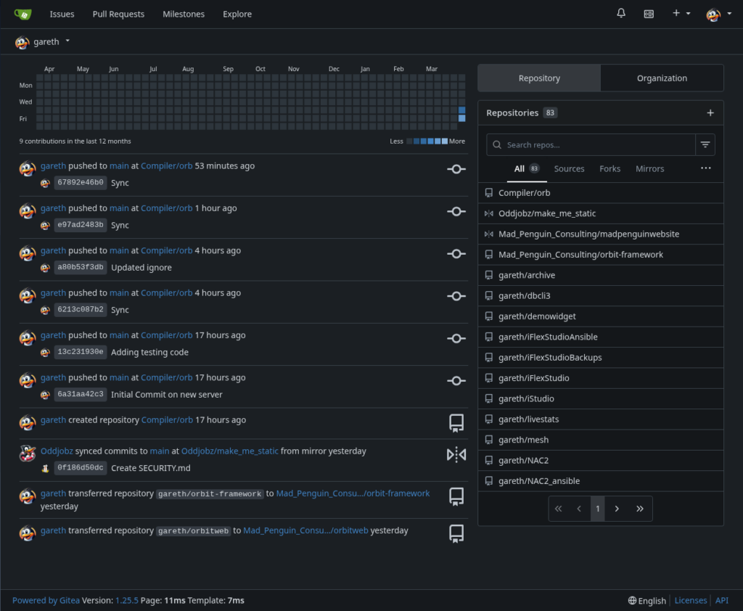Click mirror sync icon on Oddjobz activity
Image resolution: width=743 pixels, height=611 pixels.
tap(456, 455)
